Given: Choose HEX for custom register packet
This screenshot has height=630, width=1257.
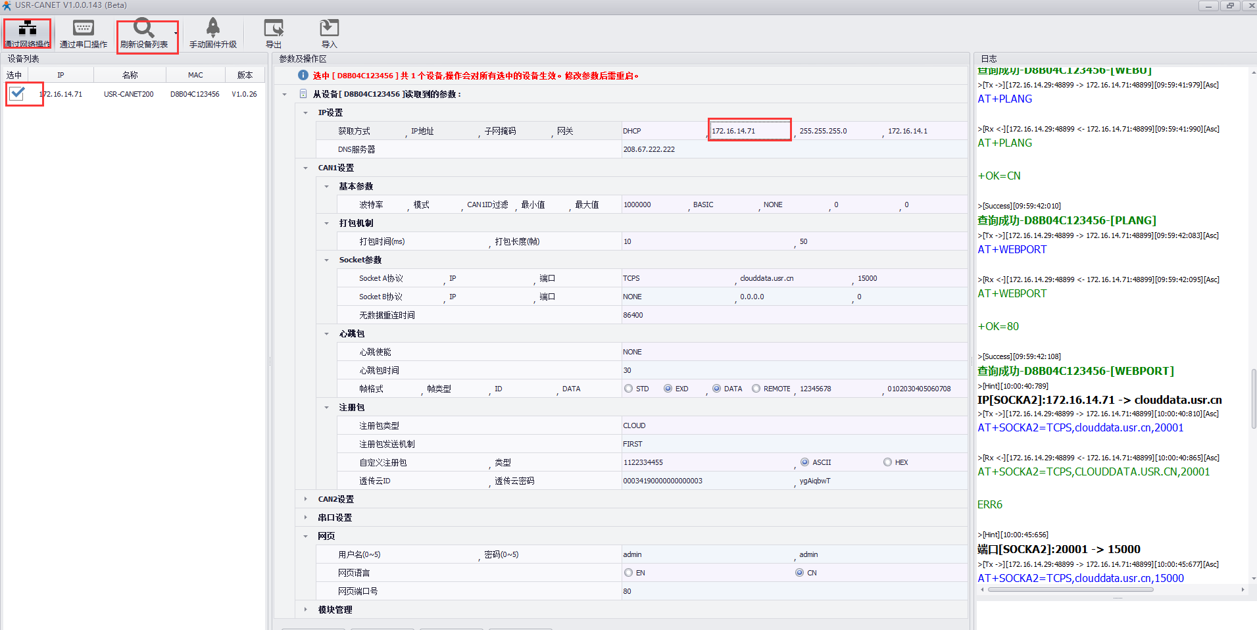Looking at the screenshot, I should pyautogui.click(x=888, y=462).
